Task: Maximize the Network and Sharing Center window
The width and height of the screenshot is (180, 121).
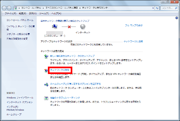Action: pos(168,2)
